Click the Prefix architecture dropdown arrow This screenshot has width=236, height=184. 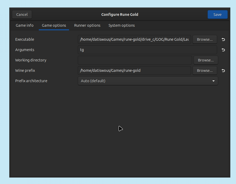(213, 81)
